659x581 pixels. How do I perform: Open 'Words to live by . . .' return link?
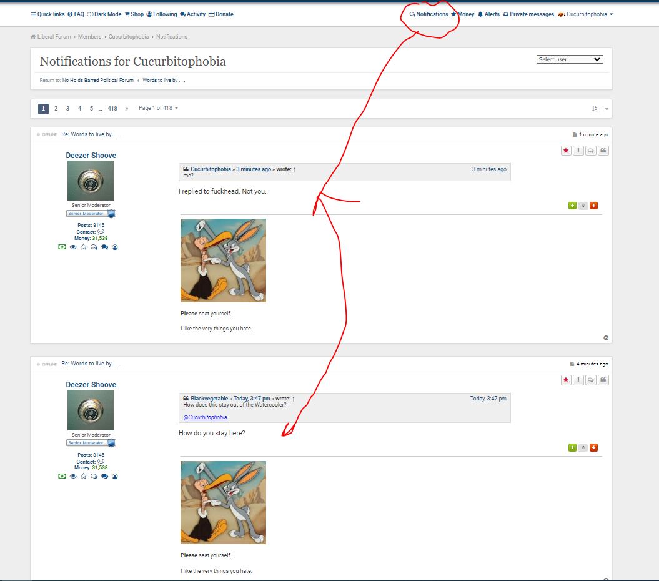click(x=164, y=81)
